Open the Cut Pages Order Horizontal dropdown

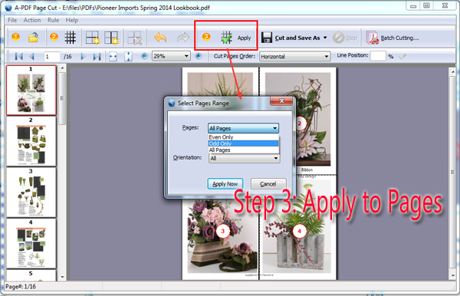pos(327,56)
